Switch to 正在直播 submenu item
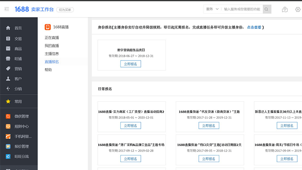The image size is (302, 170). coord(52,38)
